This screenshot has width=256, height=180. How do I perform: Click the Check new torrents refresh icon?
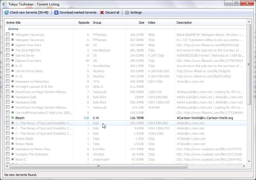(x=7, y=12)
